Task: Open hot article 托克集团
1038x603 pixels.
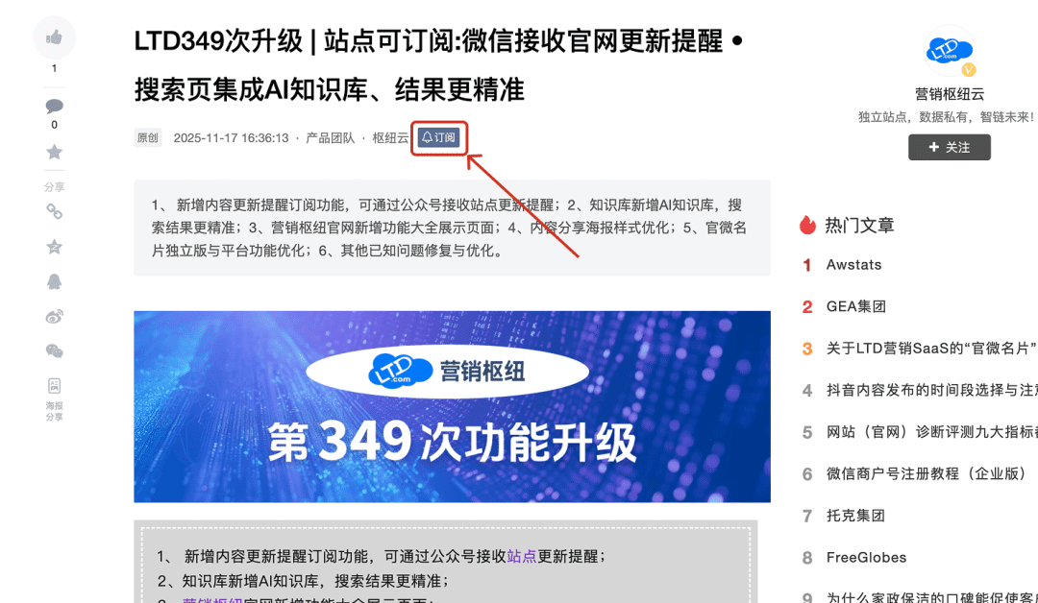Action: [x=855, y=515]
